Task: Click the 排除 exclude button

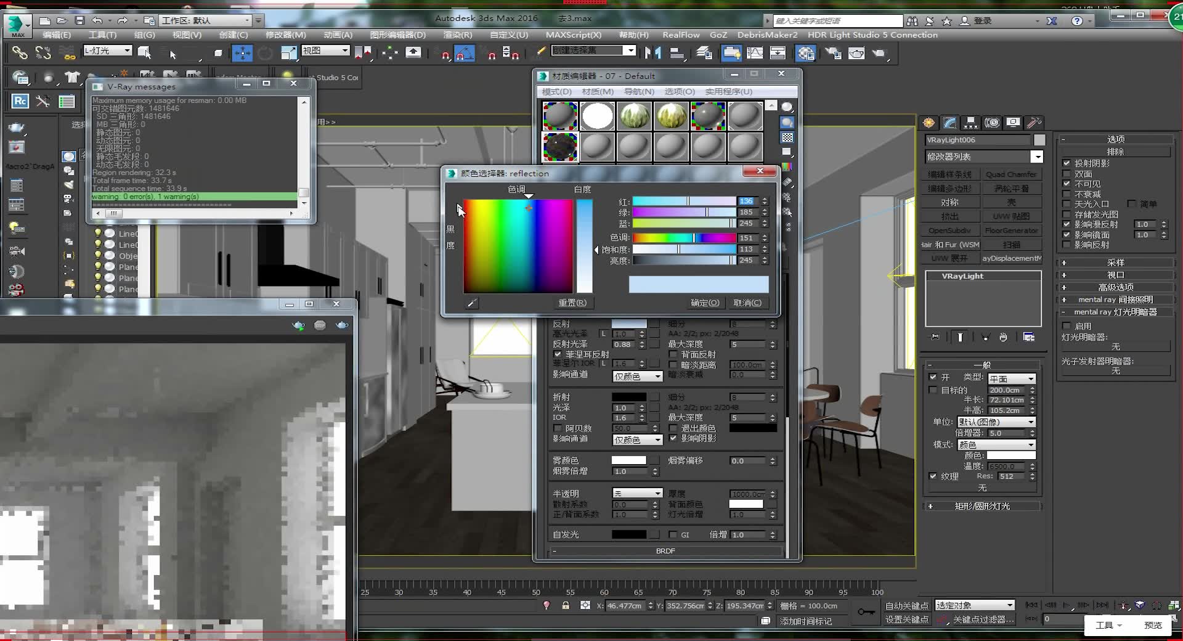Action: click(1115, 152)
